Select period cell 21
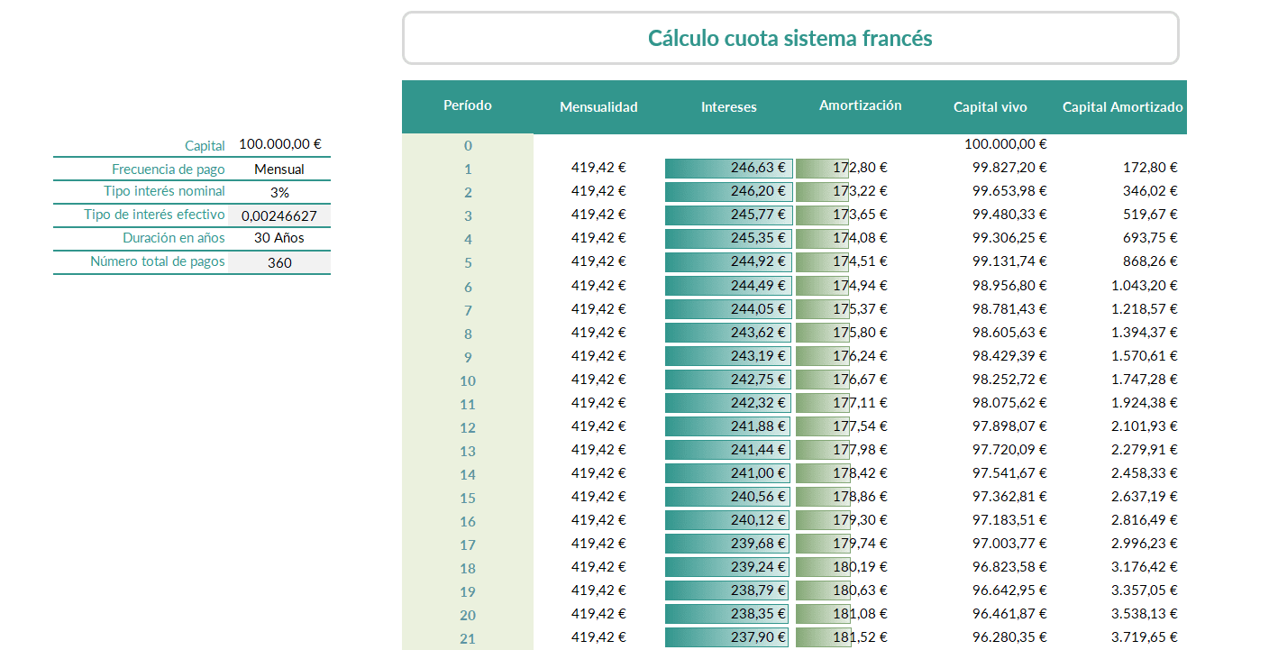The height and width of the screenshot is (650, 1278). pyautogui.click(x=468, y=638)
